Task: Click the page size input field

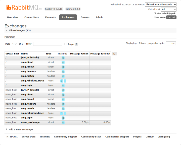Action: [171, 43]
